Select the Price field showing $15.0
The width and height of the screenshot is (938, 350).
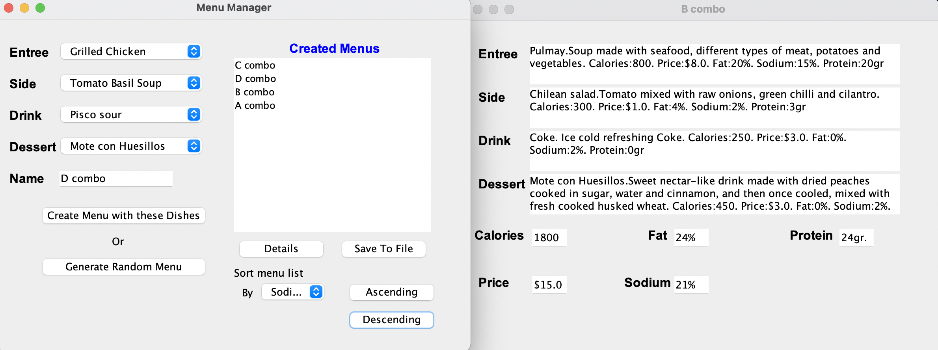[x=549, y=284]
